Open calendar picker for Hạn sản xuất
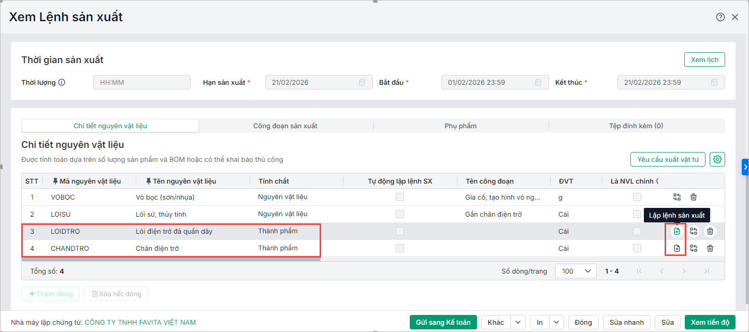749x332 pixels. tap(362, 82)
